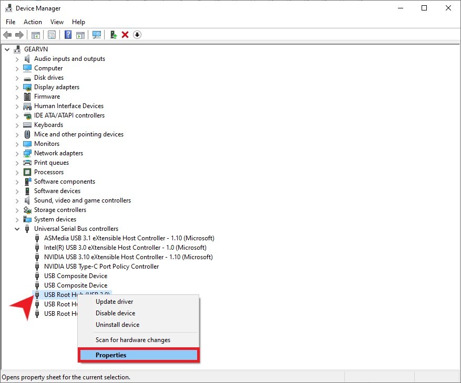The image size is (461, 383).
Task: Select Update driver in context menu
Action: click(114, 302)
